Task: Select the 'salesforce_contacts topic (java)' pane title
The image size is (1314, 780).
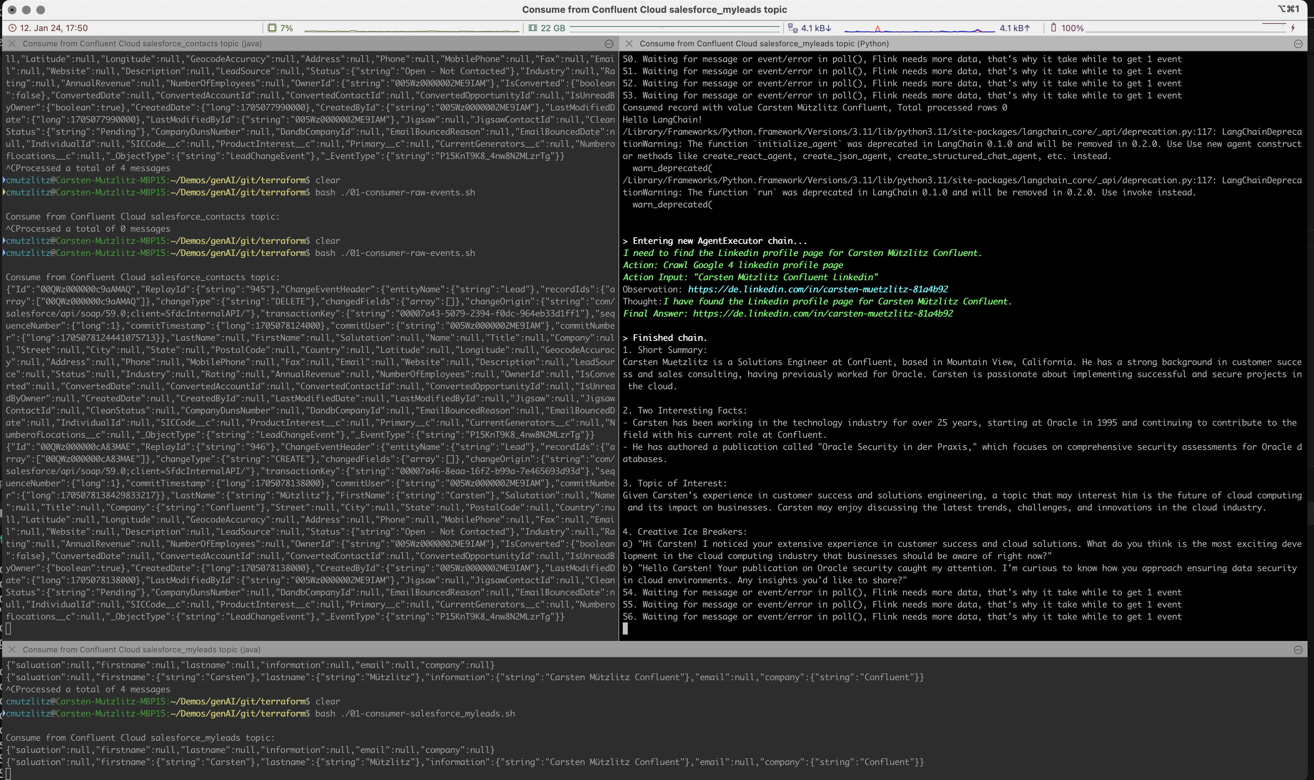Action: click(x=142, y=43)
